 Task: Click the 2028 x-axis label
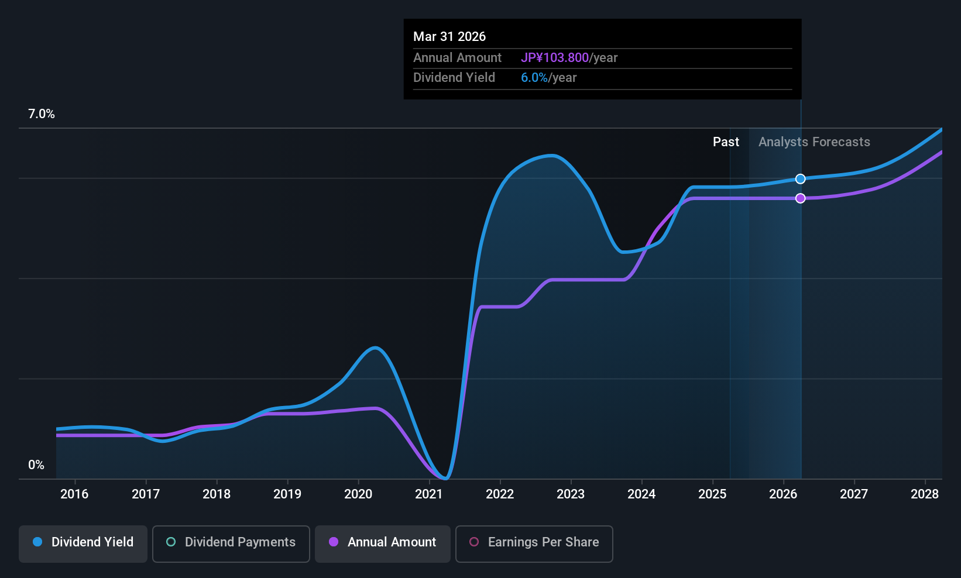tap(925, 494)
